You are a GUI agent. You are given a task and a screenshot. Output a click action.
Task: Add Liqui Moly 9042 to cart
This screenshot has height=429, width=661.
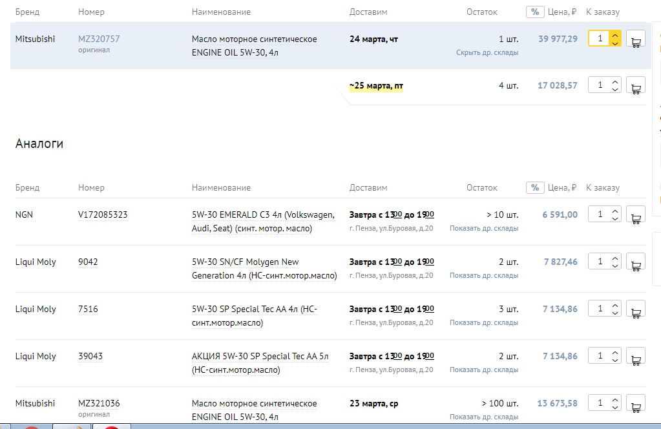[x=636, y=262]
